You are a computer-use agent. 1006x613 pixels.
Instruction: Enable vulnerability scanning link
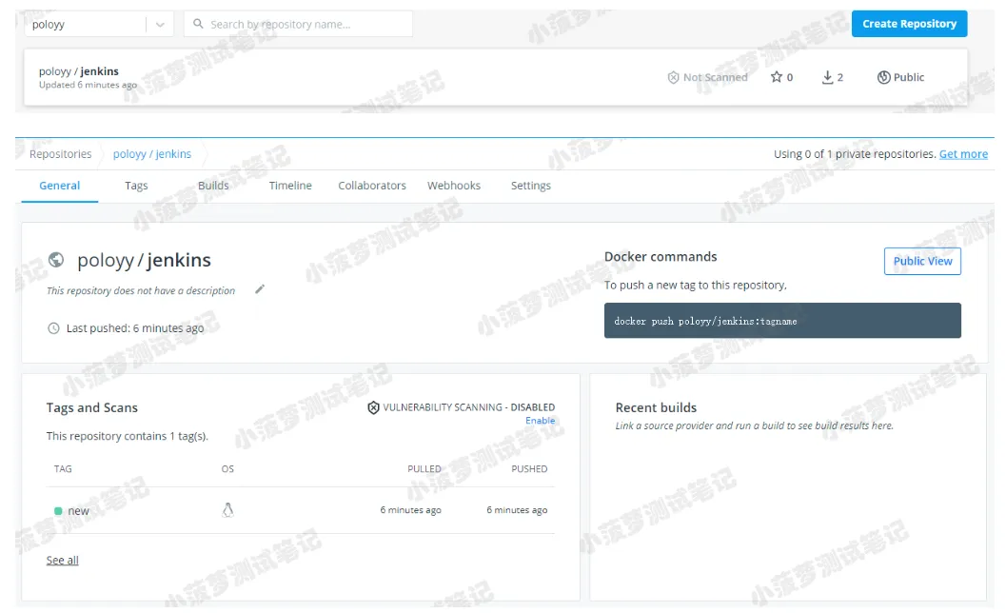[x=541, y=421]
